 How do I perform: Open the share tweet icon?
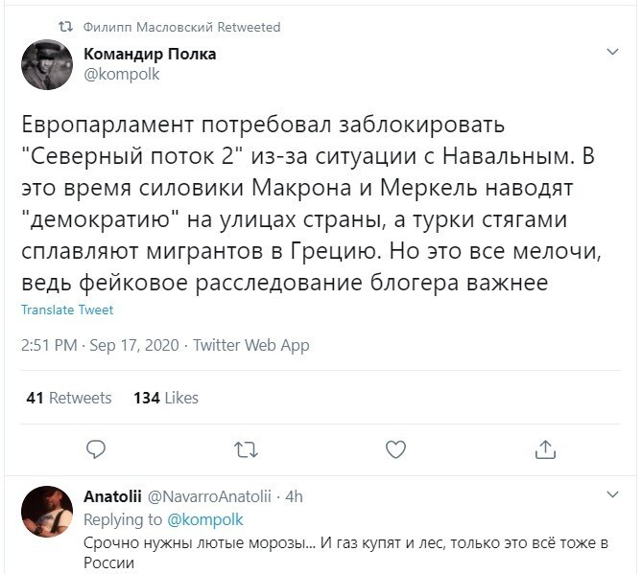click(545, 449)
